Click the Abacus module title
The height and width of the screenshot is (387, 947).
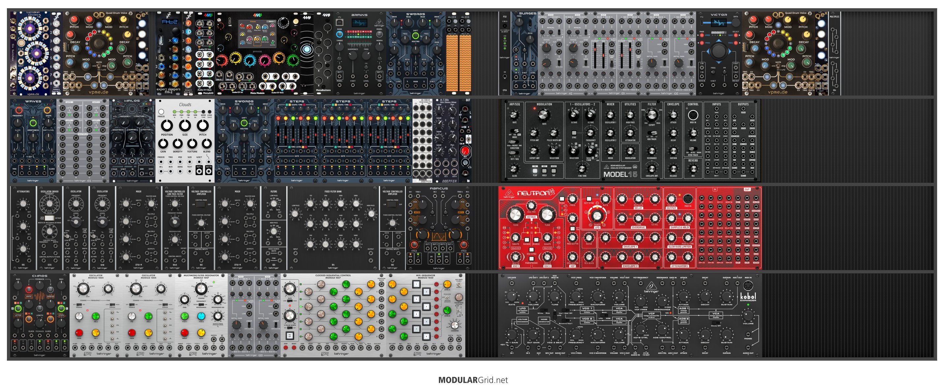[439, 188]
